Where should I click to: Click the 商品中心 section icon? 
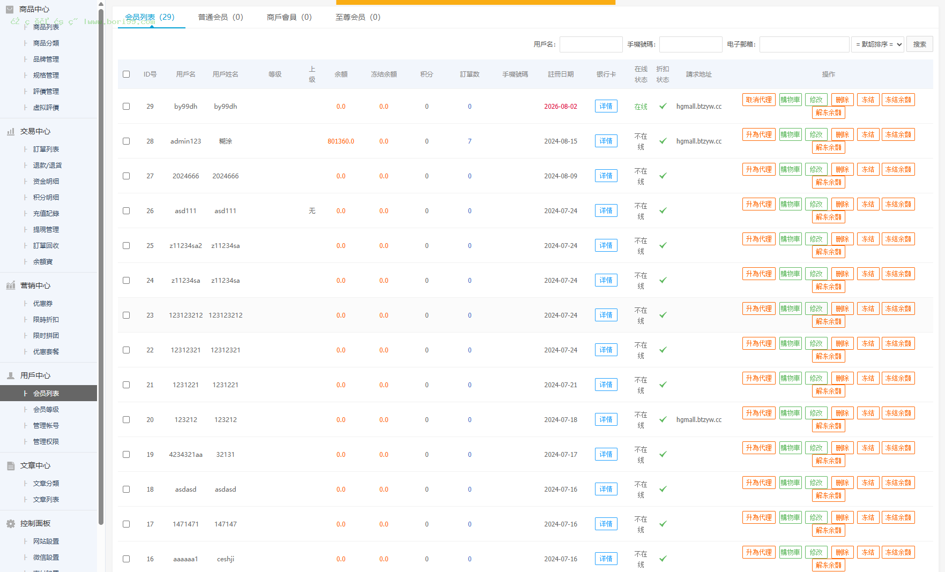[10, 9]
